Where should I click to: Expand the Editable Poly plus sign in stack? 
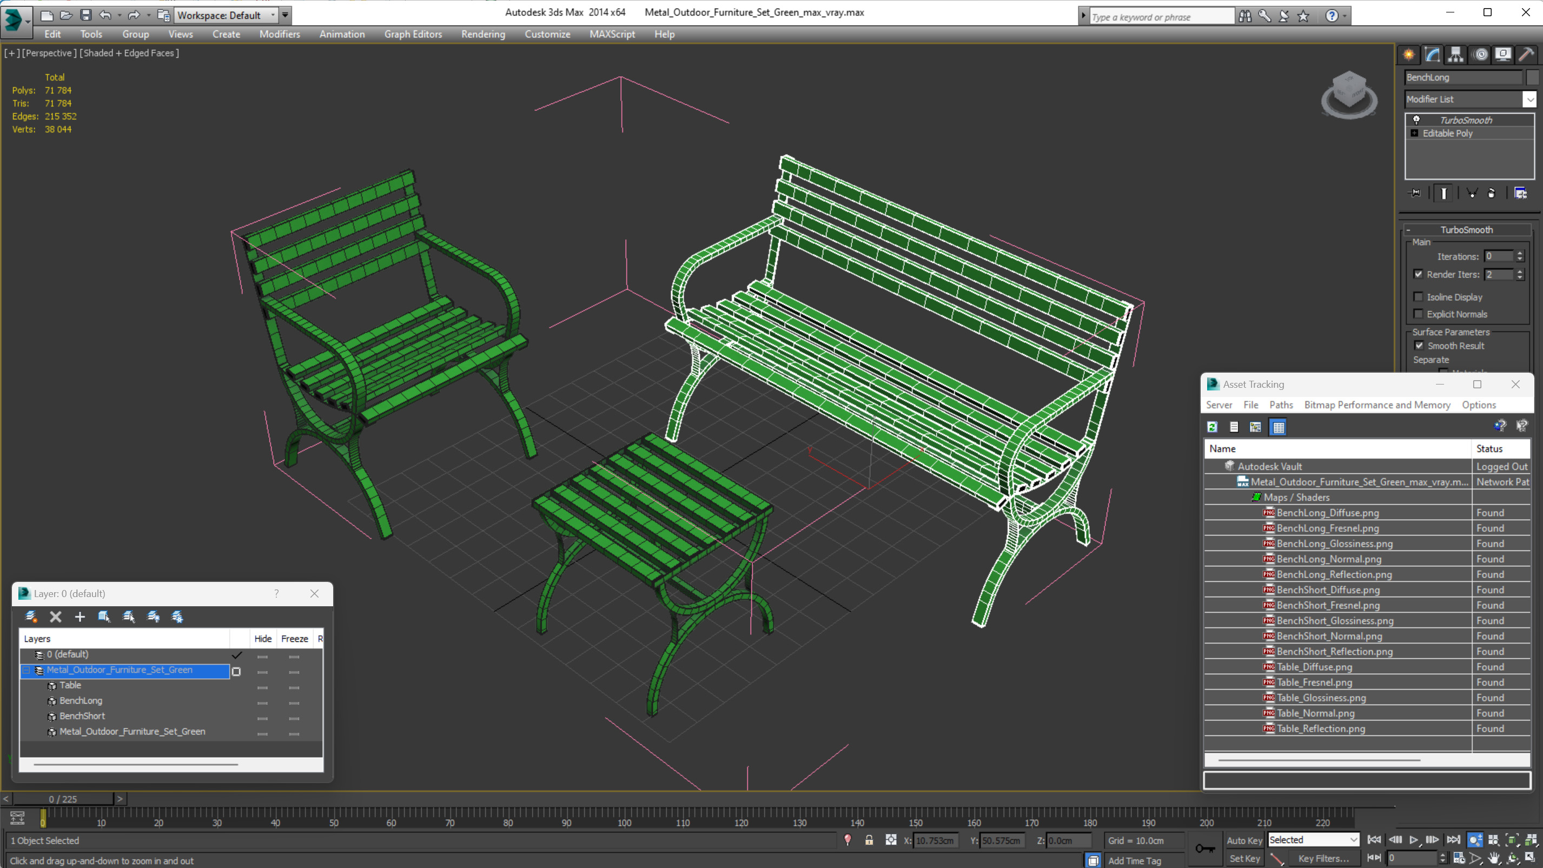(1415, 133)
